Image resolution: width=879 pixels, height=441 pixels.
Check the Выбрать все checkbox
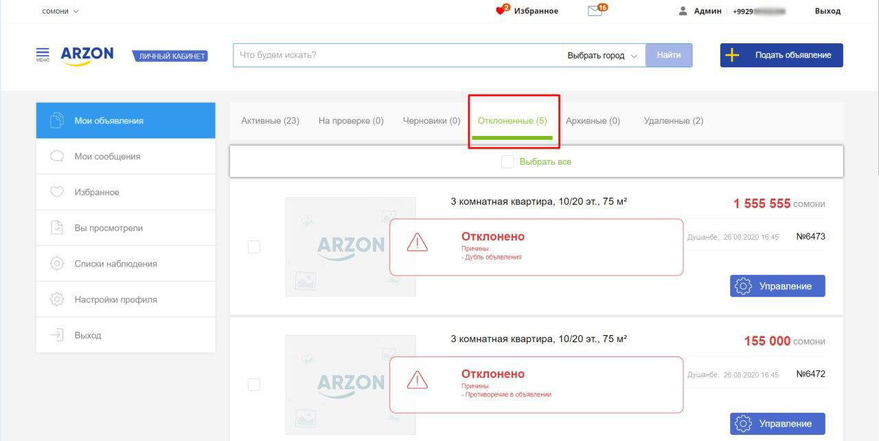tap(507, 162)
